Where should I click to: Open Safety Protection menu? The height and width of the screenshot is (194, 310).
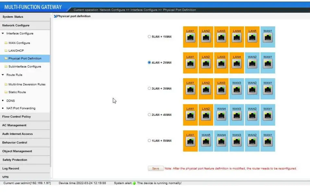pyautogui.click(x=25, y=160)
